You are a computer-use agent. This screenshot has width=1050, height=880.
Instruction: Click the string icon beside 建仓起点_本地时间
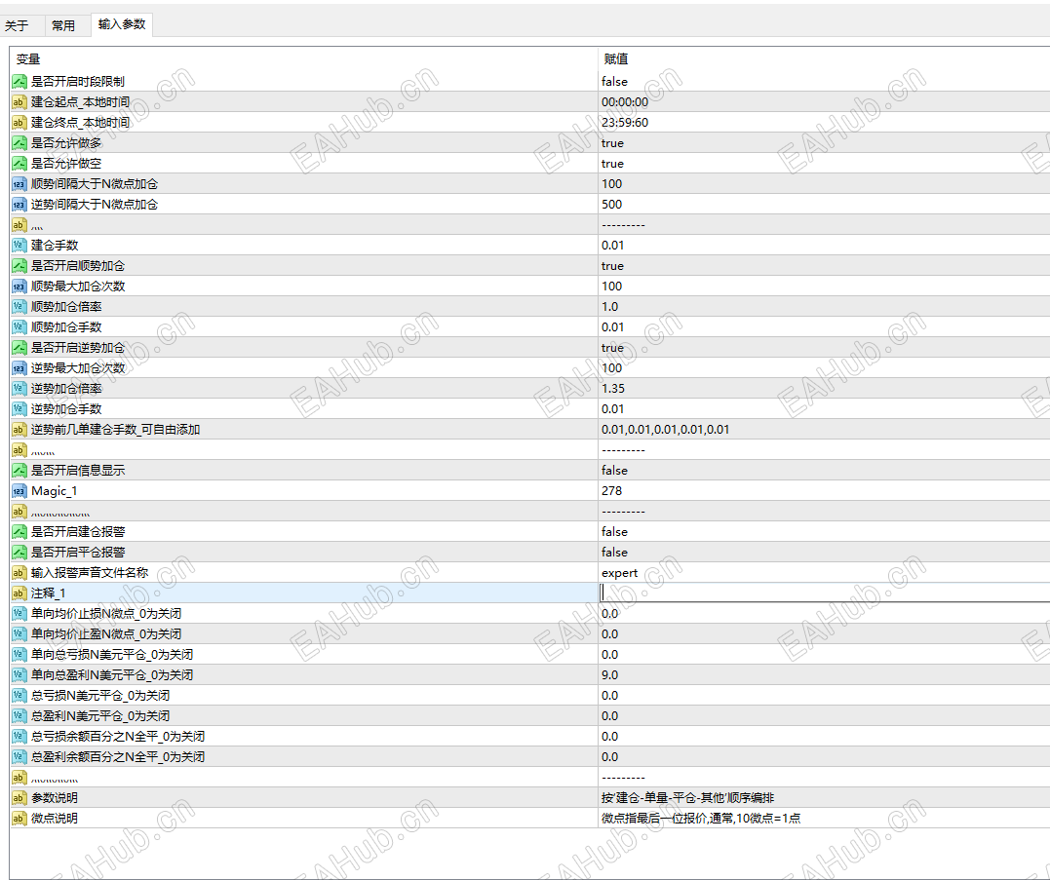19,102
